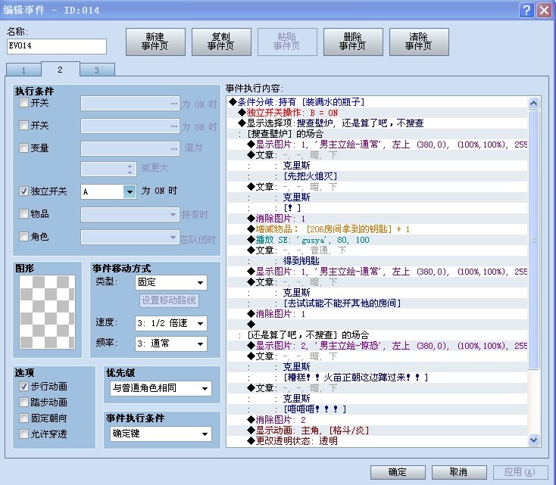Screen dimensions: 556x485
Task: Toggle the 物品 condition checkbox
Action: tap(23, 213)
